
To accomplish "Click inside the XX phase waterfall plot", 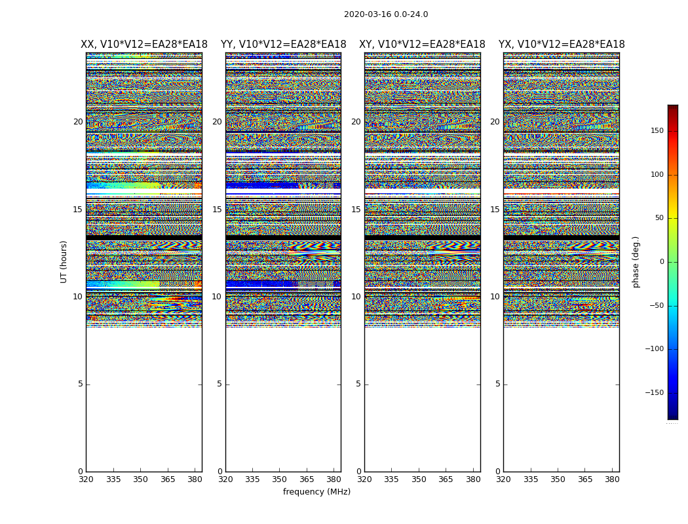I will pyautogui.click(x=144, y=196).
